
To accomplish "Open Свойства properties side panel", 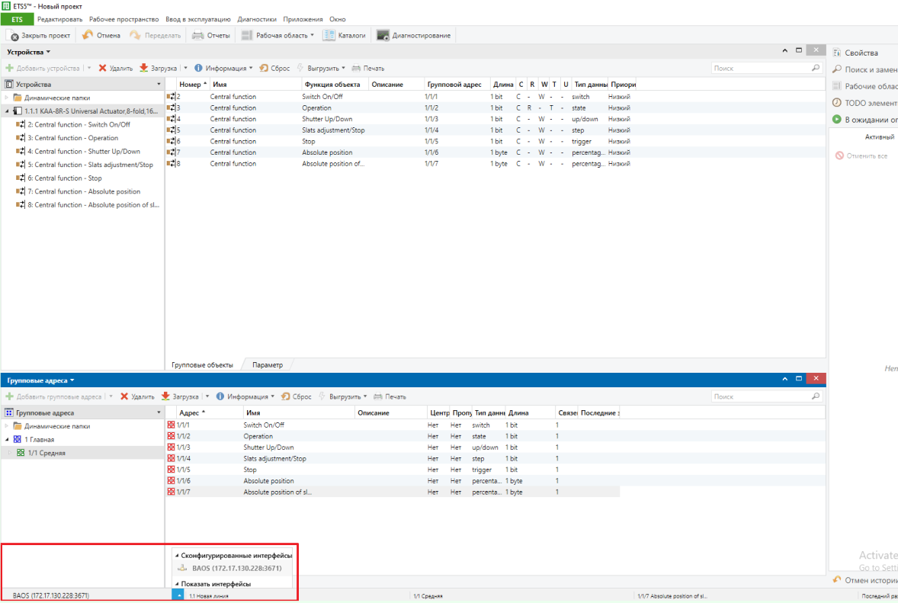I will tap(861, 53).
